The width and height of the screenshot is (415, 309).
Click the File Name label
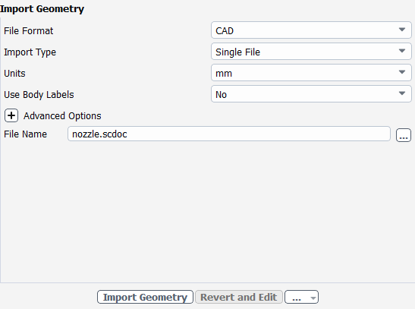coord(25,134)
